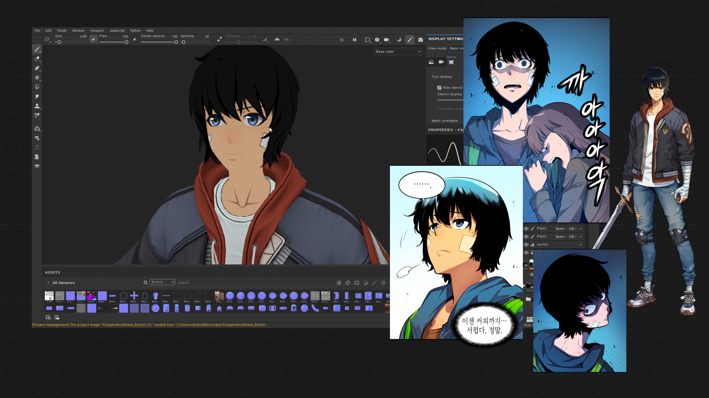Viewport: 709px width, 398px height.
Task: Toggle size pen pressure icon
Action: [x=93, y=39]
